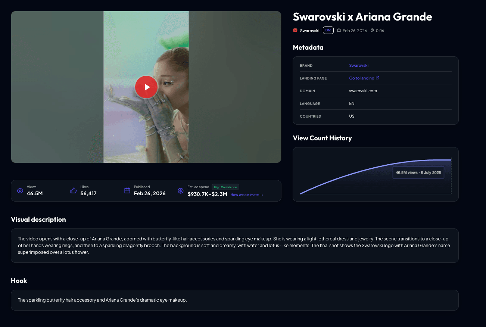Click the Hook text about butterfly hair accessory

102,300
